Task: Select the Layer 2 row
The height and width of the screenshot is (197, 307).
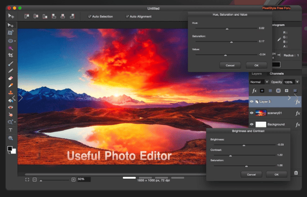Action: click(275, 102)
